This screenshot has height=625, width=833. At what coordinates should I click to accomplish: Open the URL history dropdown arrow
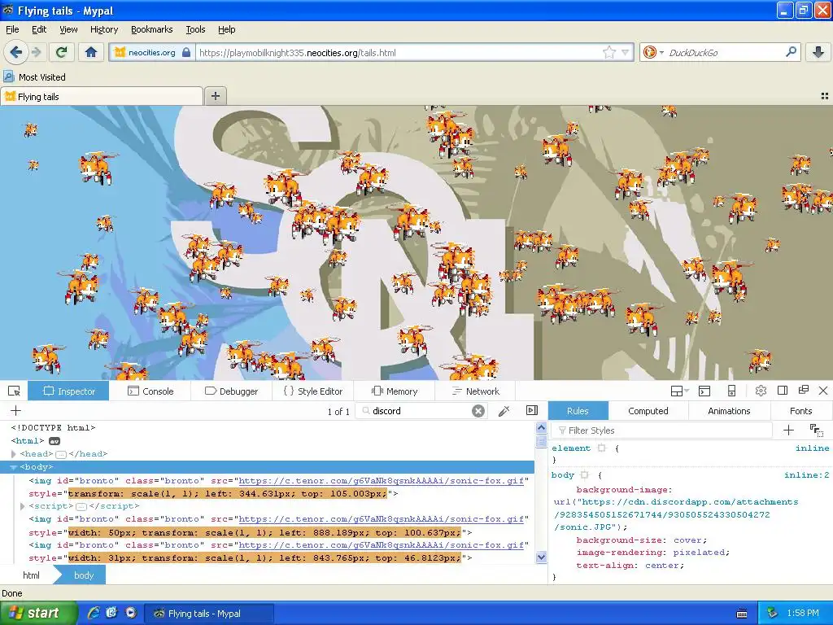click(626, 52)
